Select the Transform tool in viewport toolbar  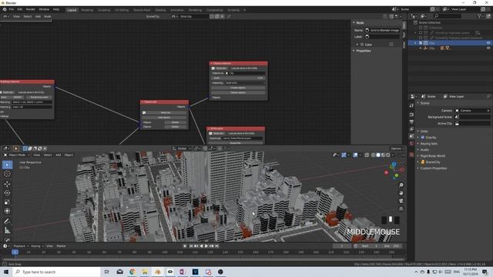pos(7,211)
